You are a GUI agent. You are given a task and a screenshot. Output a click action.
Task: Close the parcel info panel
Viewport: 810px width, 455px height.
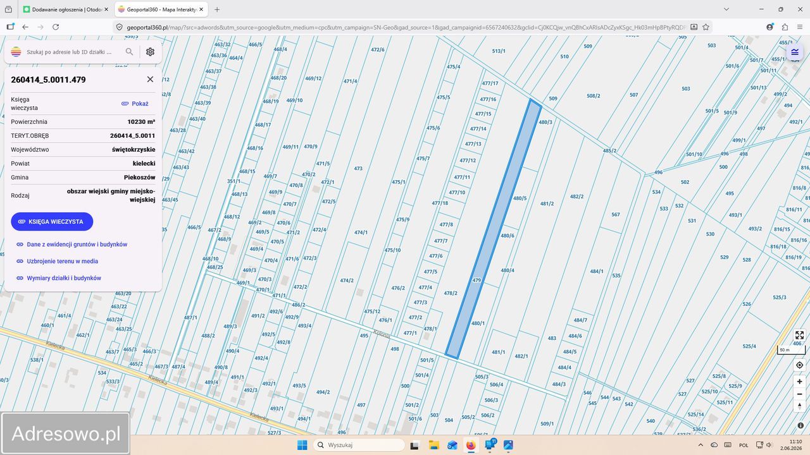click(x=150, y=80)
